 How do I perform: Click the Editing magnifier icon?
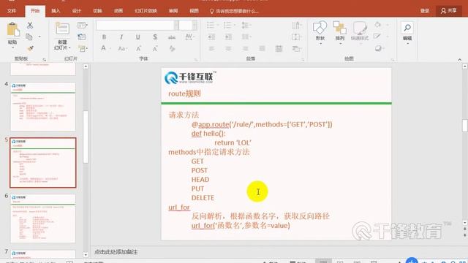(407, 28)
